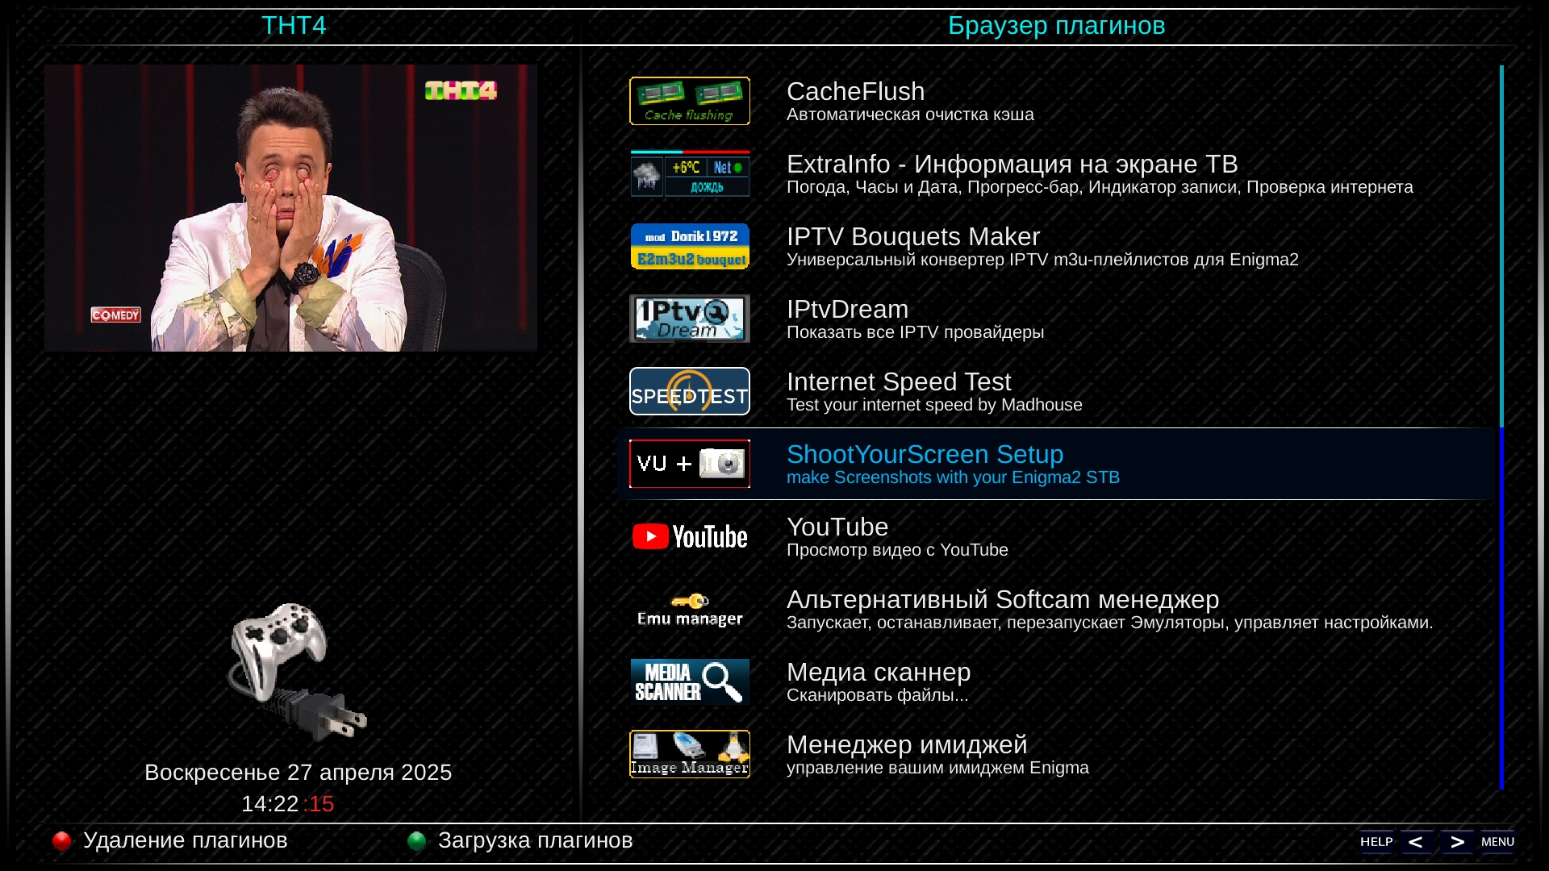1549x871 pixels.
Task: Click Удаление плагинов button label
Action: point(185,840)
